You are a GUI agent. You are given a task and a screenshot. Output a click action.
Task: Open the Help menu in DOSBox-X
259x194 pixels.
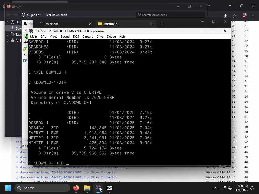pos(122,37)
